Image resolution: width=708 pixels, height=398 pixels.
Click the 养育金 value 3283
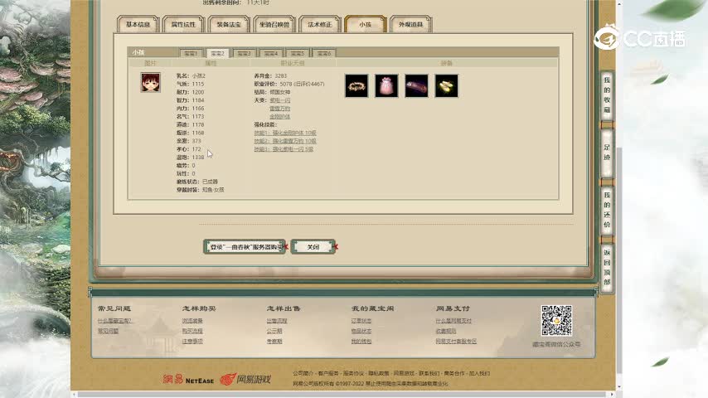pos(280,76)
